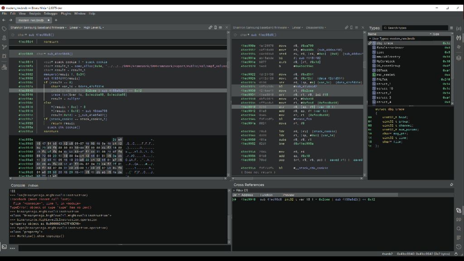Open the Plugins menu

tap(66, 14)
